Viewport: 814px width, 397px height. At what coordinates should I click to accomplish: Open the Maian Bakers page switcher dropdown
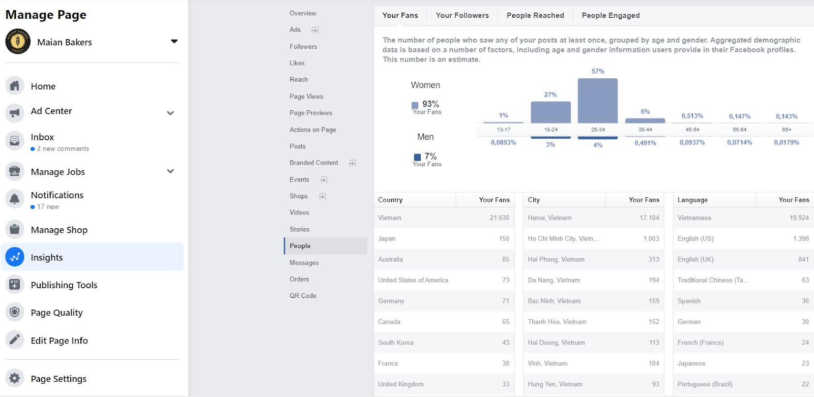(174, 42)
